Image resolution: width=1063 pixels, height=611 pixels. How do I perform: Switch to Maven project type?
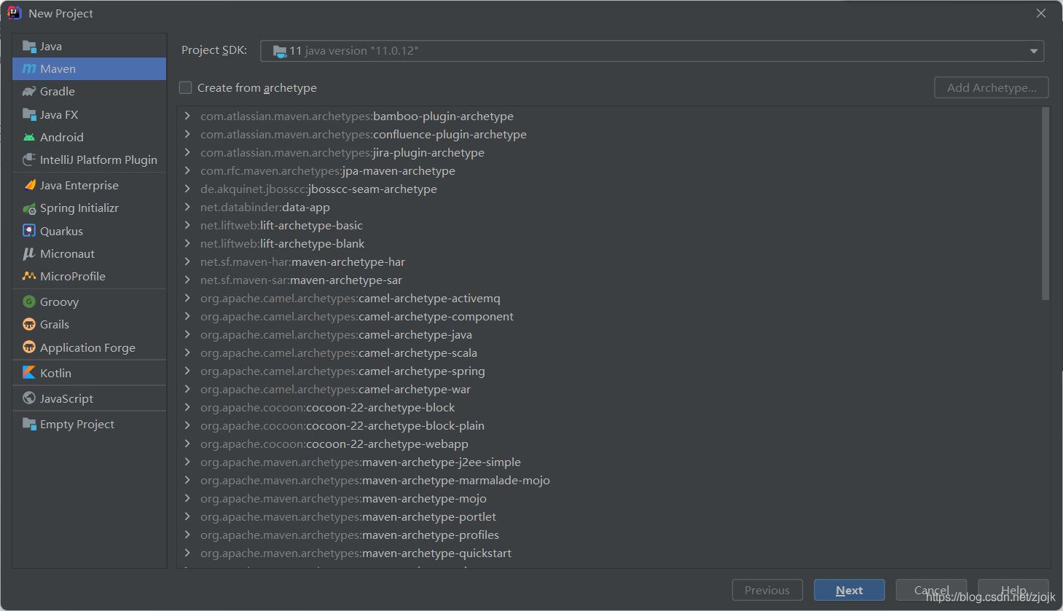pyautogui.click(x=89, y=69)
